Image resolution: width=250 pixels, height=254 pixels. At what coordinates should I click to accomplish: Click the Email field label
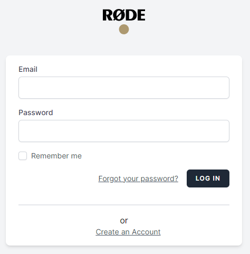click(28, 69)
